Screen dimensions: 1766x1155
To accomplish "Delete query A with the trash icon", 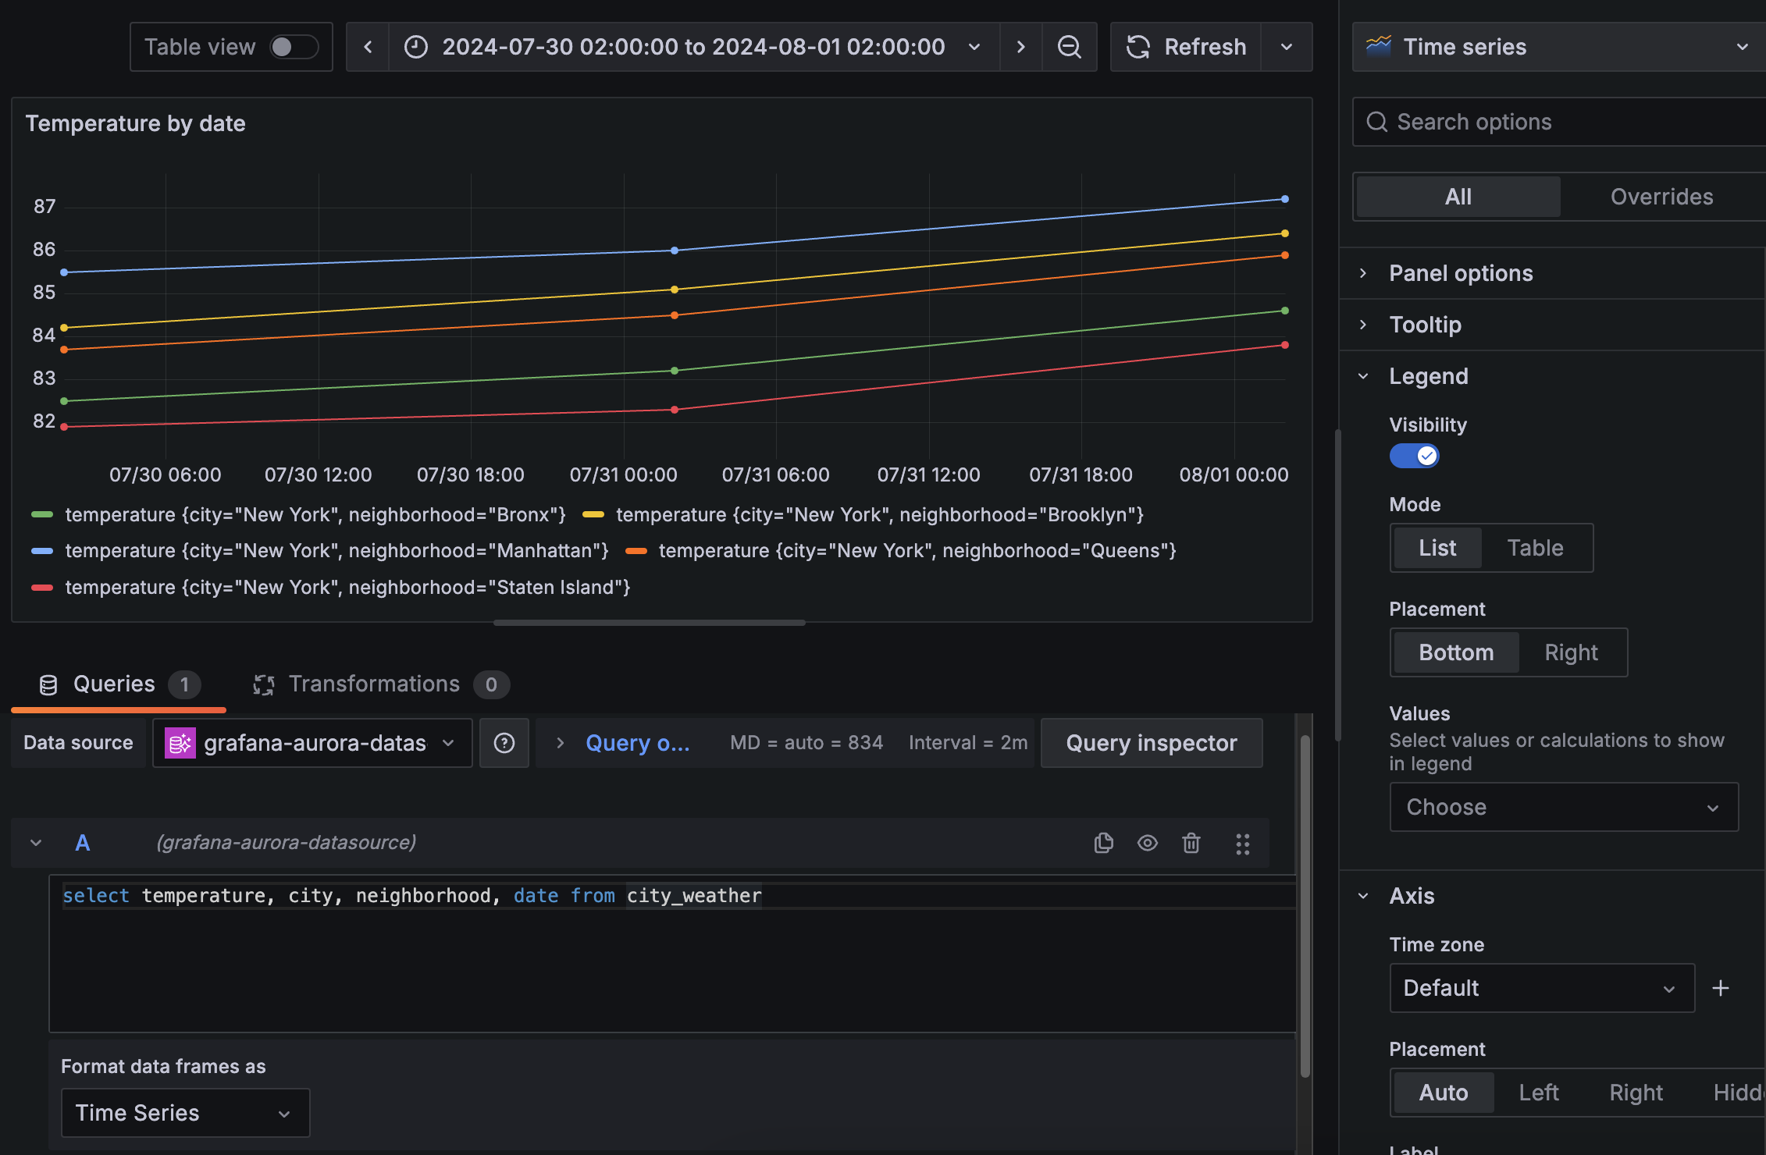I will 1191,843.
